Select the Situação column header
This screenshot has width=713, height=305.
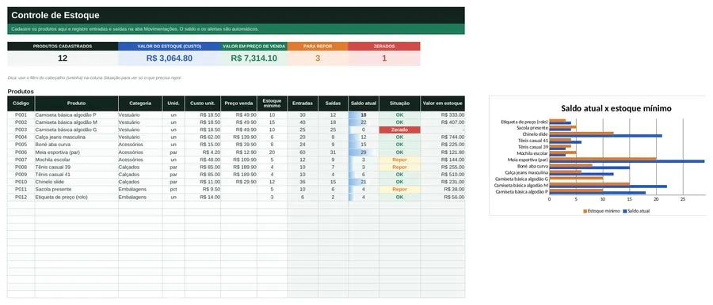point(399,104)
